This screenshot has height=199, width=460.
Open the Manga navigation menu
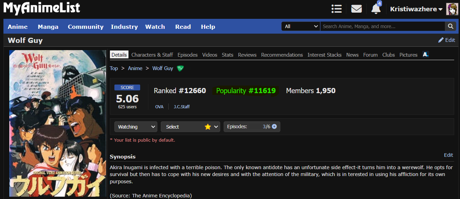[48, 27]
